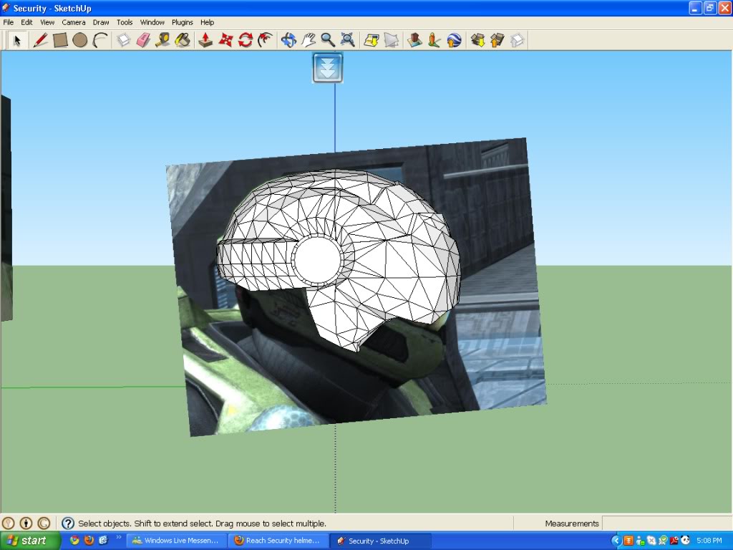This screenshot has height=550, width=733.
Task: Open the Windows start button
Action: coord(30,541)
